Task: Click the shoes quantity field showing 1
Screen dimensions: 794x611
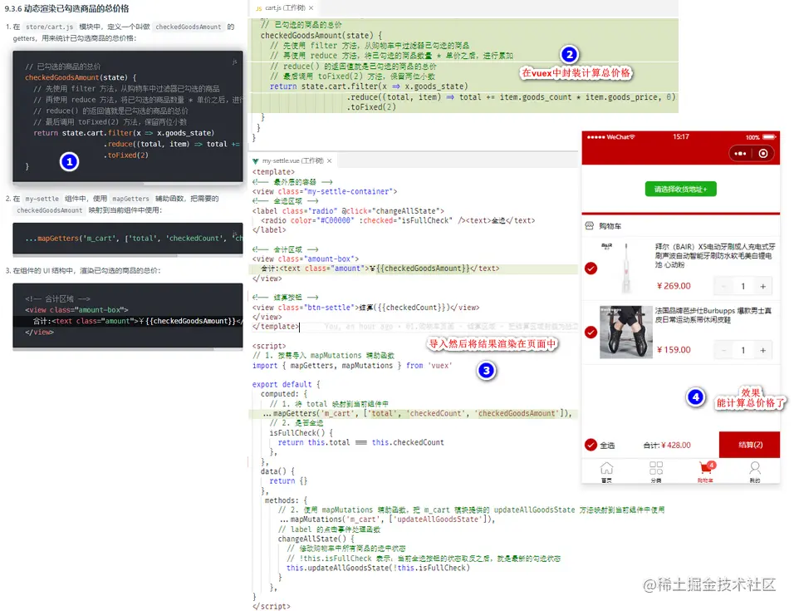Action: pyautogui.click(x=743, y=350)
